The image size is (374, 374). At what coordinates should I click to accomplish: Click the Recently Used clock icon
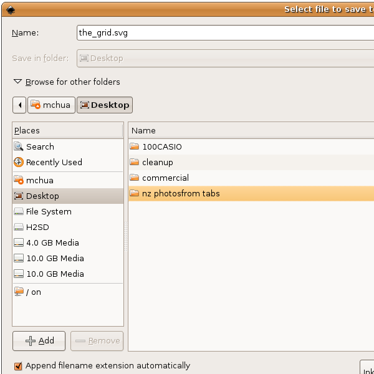click(x=19, y=163)
